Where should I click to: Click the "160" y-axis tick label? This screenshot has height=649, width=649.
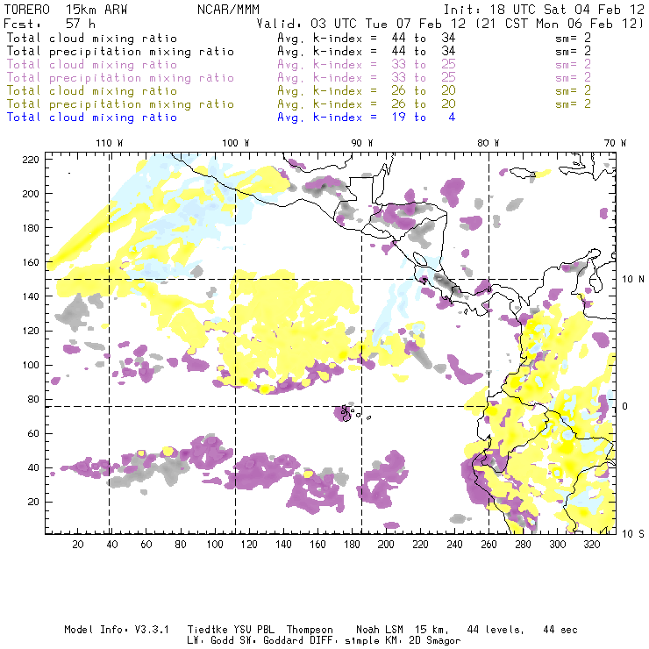(31, 262)
